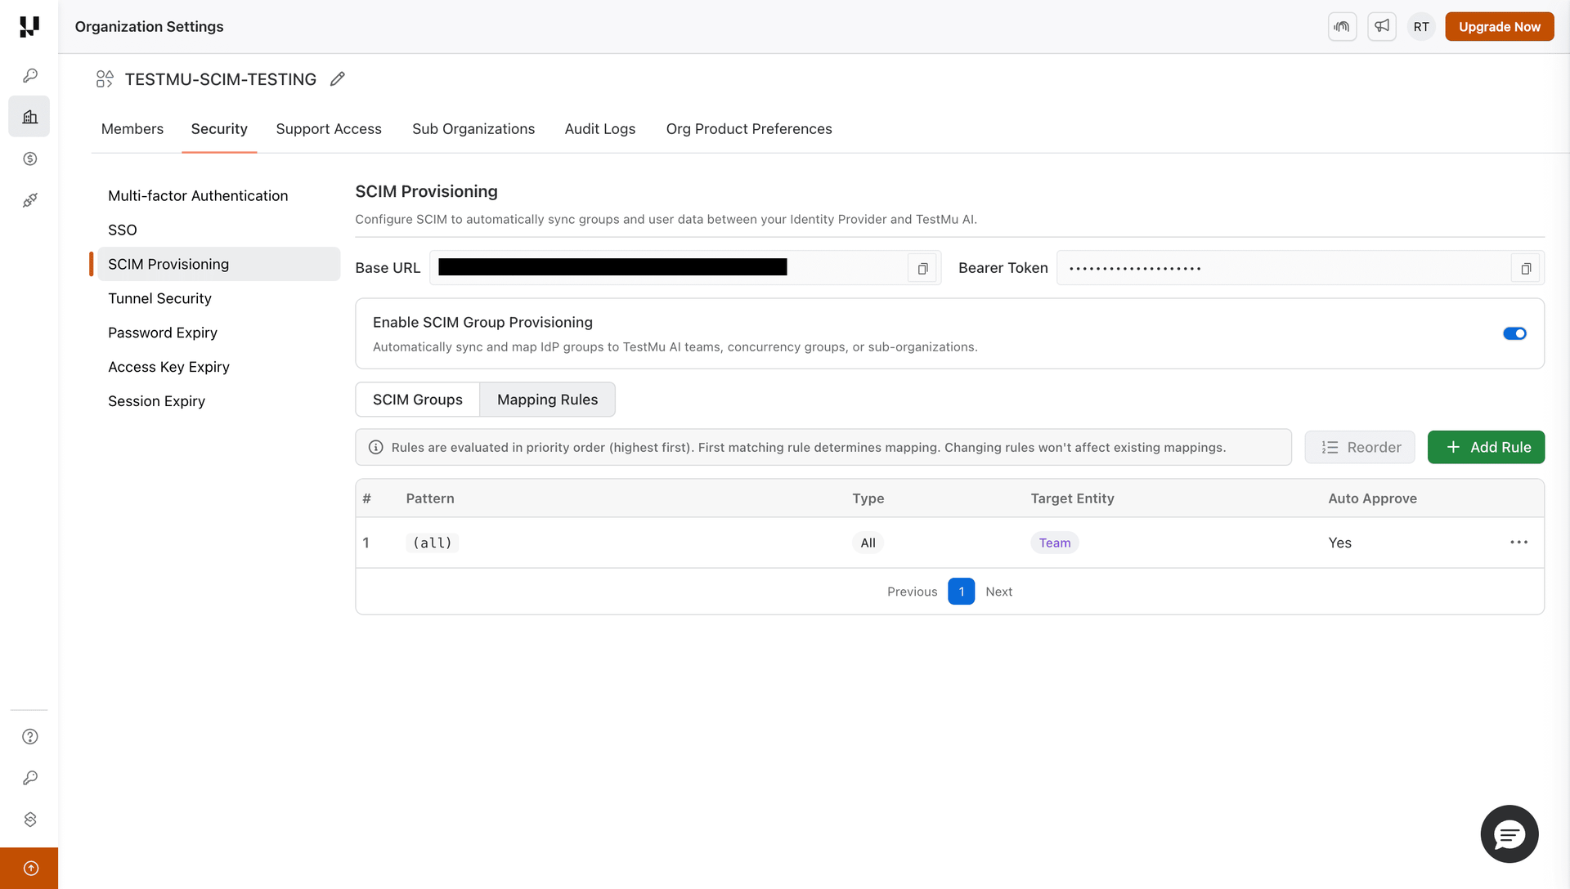Viewport: 1570px width, 889px height.
Task: Click the megaphone announcements icon
Action: tap(1382, 26)
